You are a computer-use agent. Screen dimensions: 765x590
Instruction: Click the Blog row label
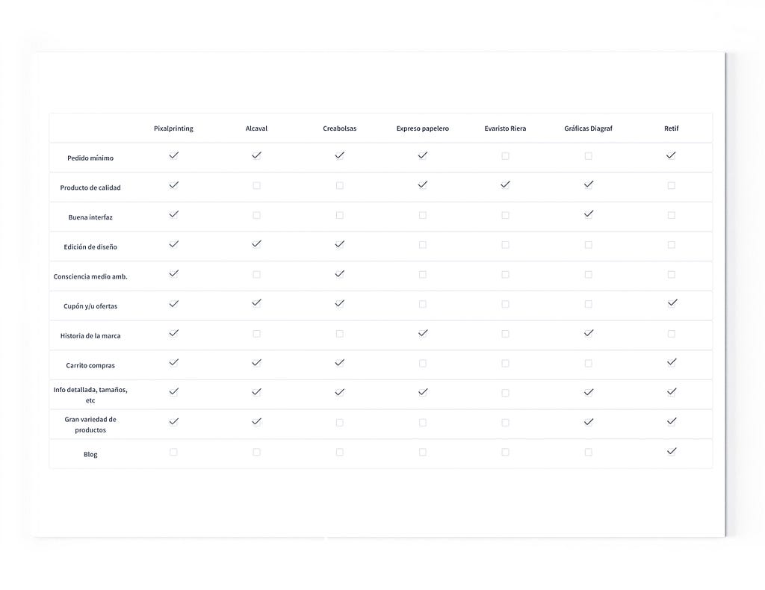coord(90,454)
